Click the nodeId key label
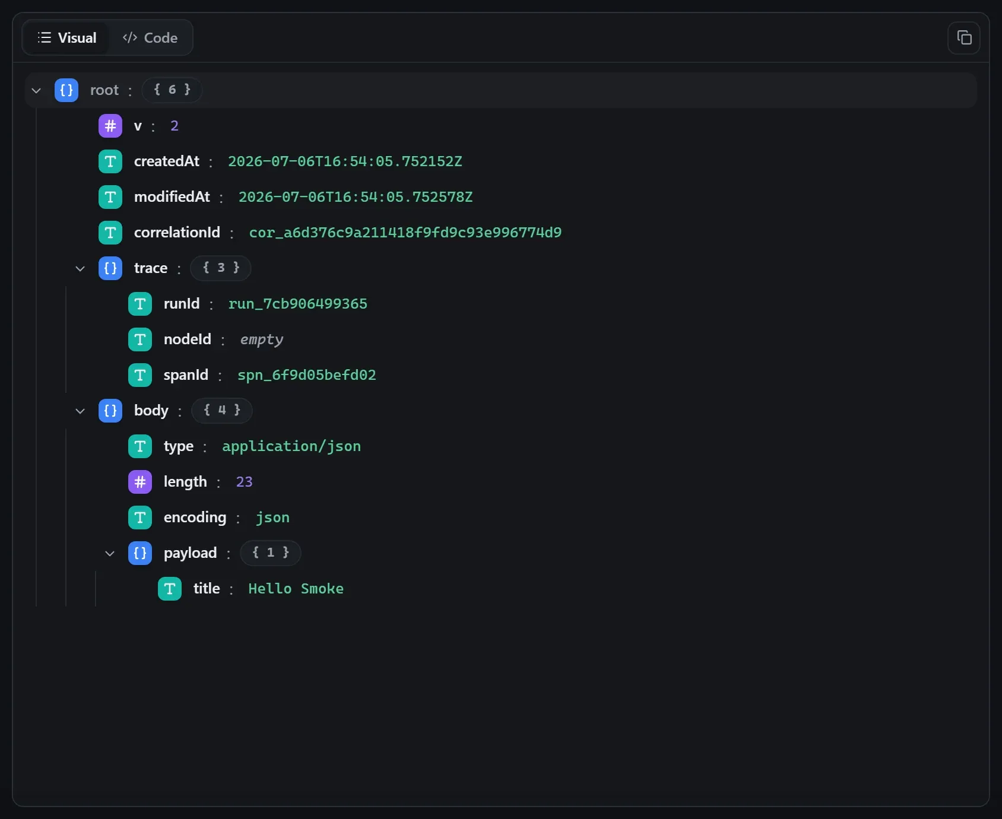Viewport: 1002px width, 819px height. pyautogui.click(x=188, y=339)
